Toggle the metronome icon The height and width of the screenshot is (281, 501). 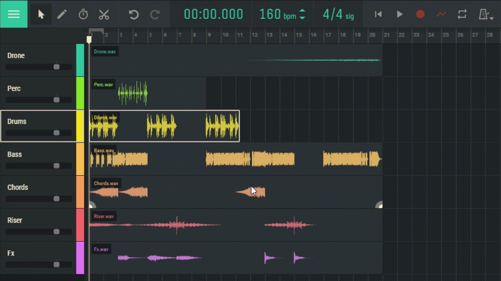tap(483, 14)
